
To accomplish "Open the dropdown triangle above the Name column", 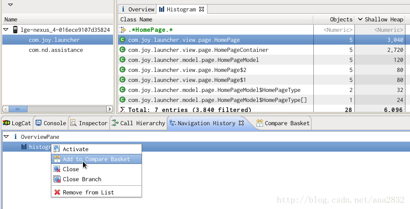I will click(x=10, y=5).
